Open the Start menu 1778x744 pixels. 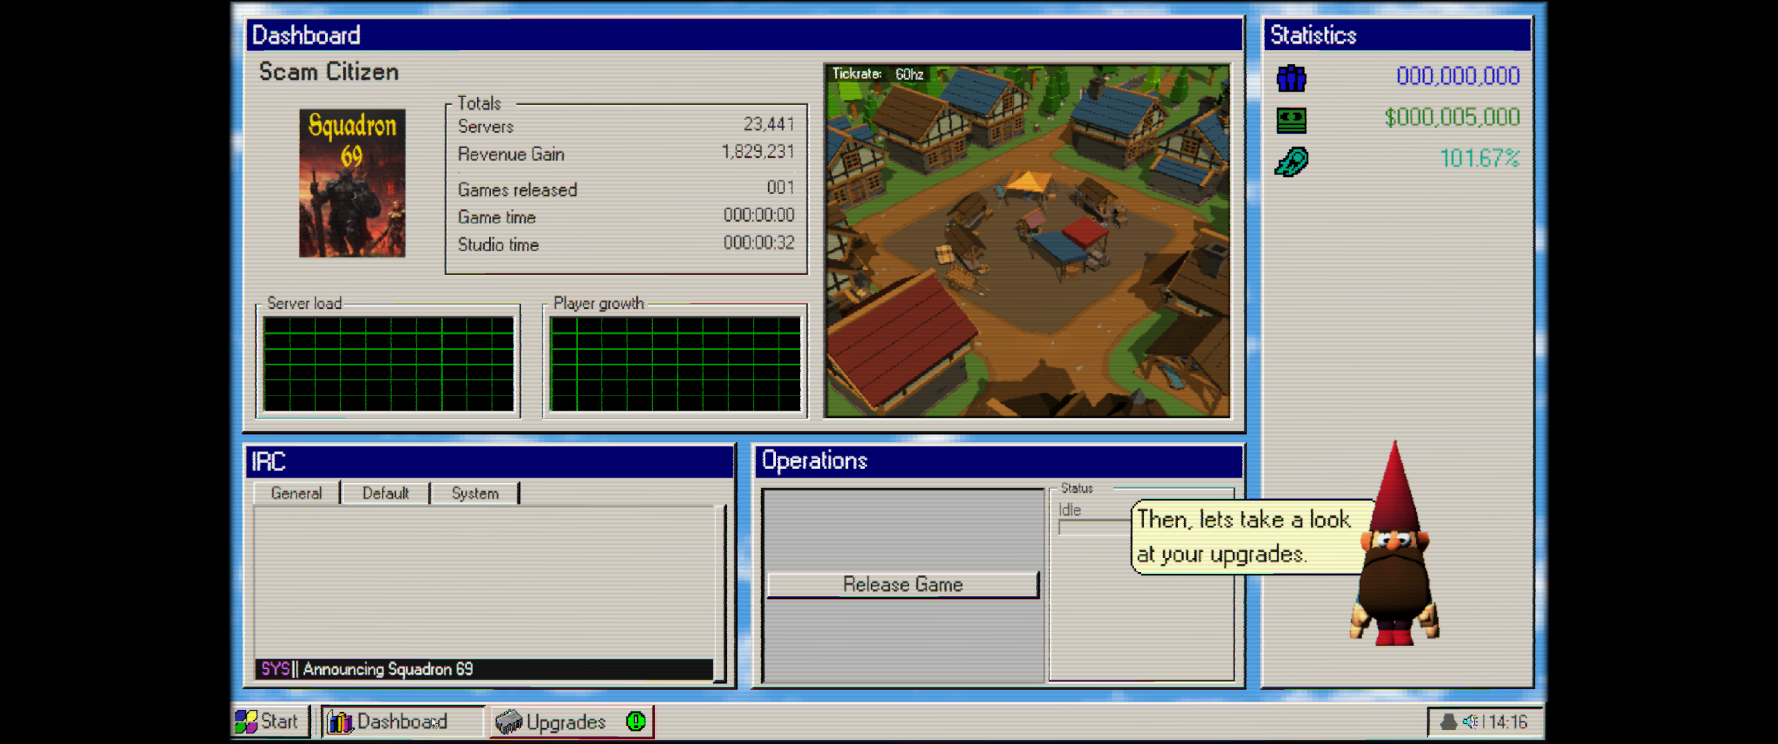(x=267, y=722)
